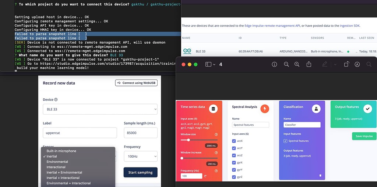The image size is (377, 187).
Task: Click the help icon next to Device label
Action: [56, 100]
